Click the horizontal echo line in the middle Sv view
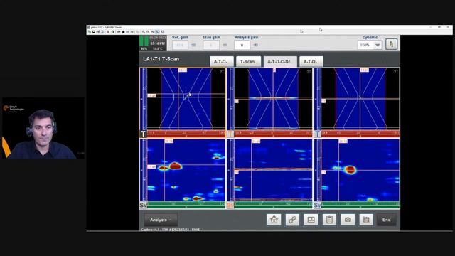This screenshot has height=256, width=455. [x=273, y=169]
